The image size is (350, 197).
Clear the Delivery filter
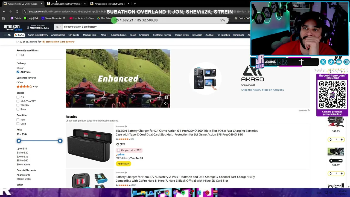[x=20, y=68]
